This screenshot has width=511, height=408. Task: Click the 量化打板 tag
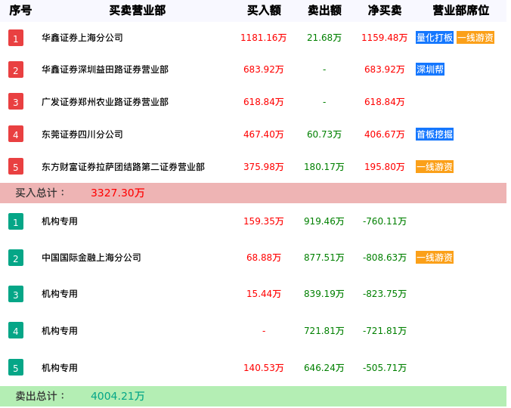435,38
